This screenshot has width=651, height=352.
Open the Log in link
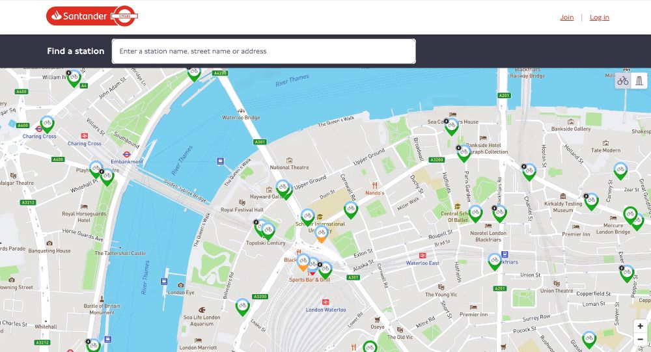click(599, 18)
